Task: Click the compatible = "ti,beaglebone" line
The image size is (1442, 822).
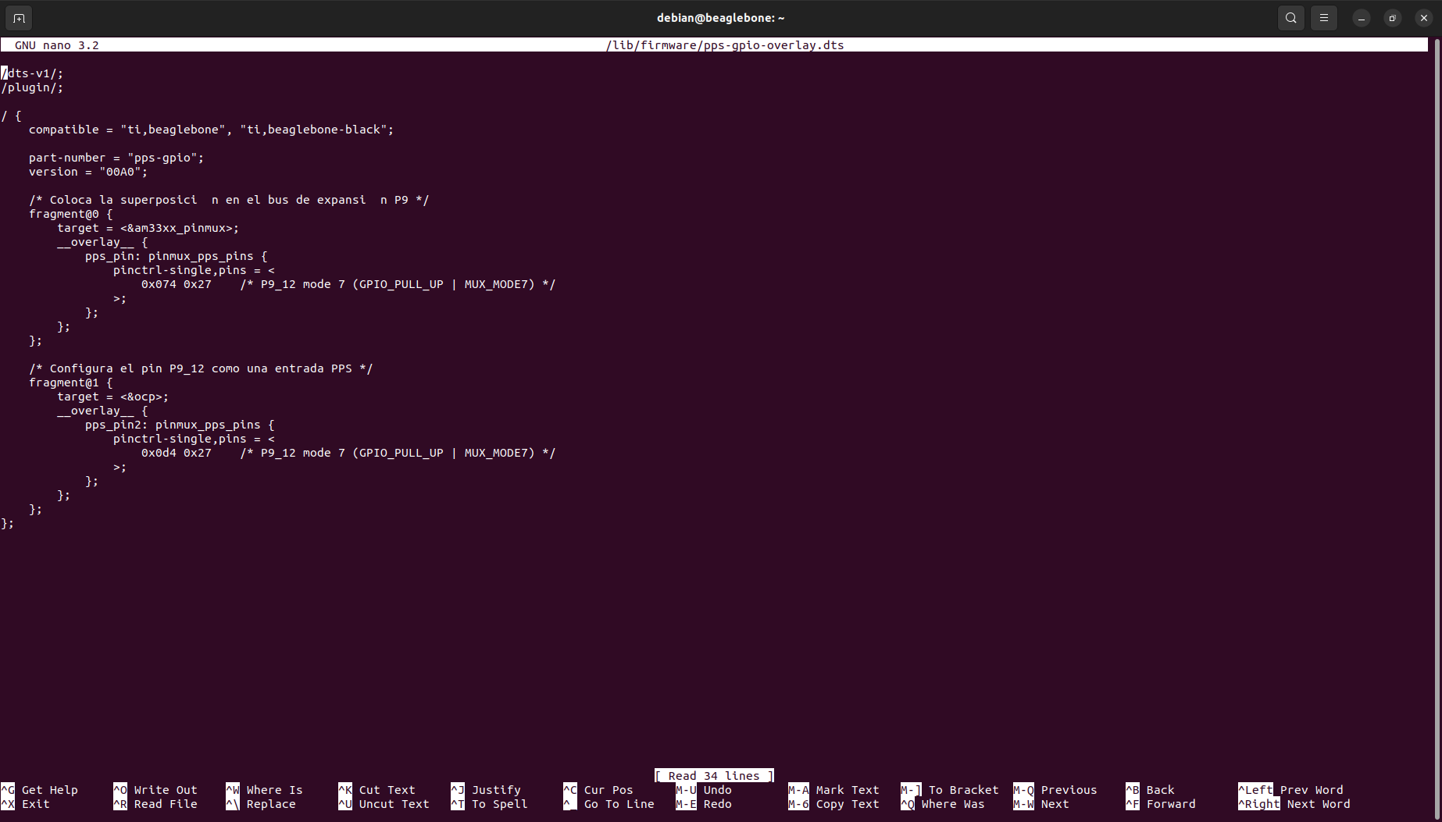Action: click(211, 130)
